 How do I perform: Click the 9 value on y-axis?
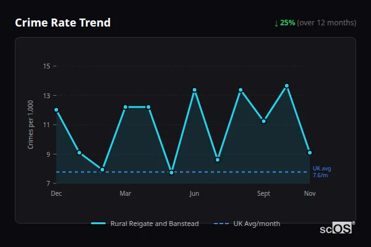tap(48, 154)
